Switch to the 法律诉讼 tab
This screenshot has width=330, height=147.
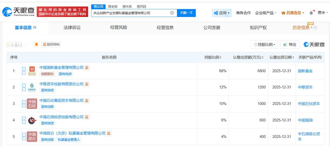(72, 28)
